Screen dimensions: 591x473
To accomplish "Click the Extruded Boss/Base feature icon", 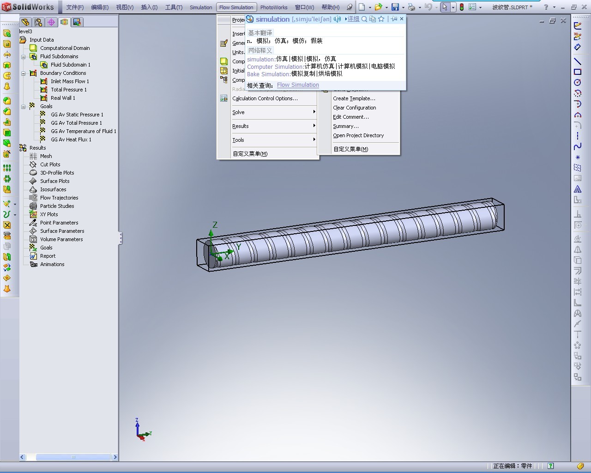I will pos(7,33).
